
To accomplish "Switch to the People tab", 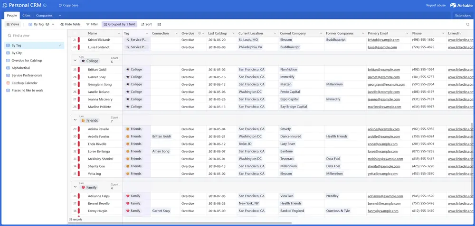I will [12, 16].
